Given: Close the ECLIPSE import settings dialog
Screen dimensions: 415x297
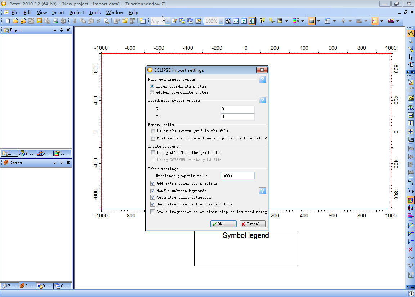Looking at the screenshot, I should [x=262, y=70].
